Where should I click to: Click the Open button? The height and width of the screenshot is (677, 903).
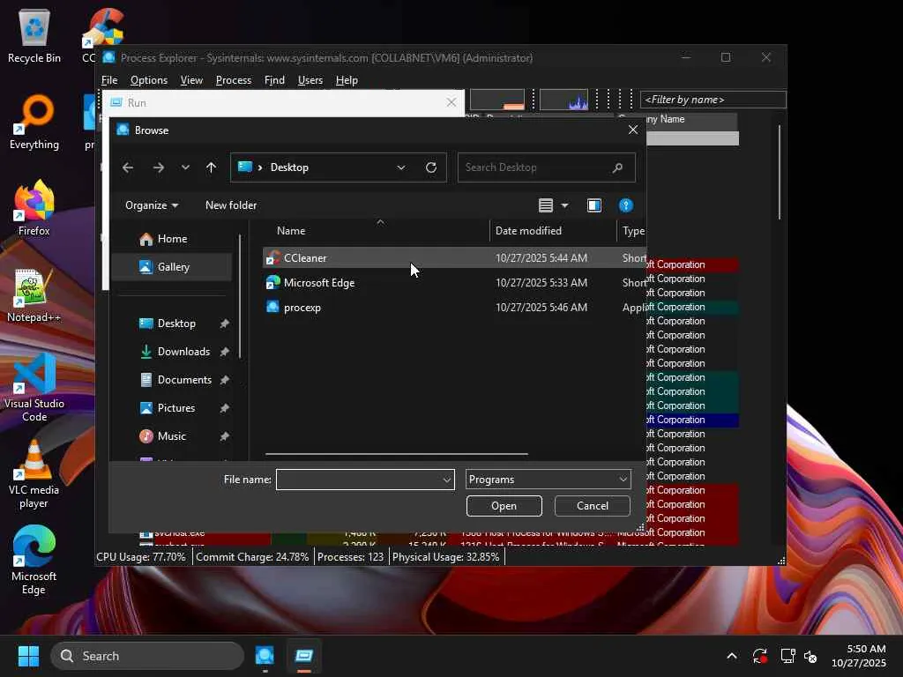tap(504, 506)
